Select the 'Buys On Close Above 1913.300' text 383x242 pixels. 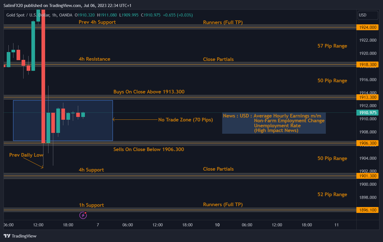pos(149,92)
